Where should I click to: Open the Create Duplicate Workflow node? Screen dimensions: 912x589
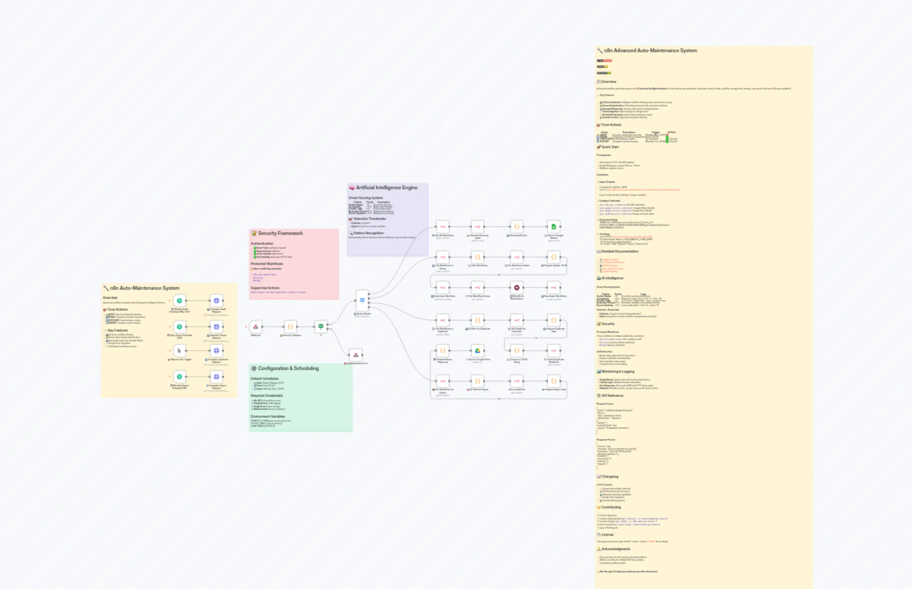tap(554, 351)
